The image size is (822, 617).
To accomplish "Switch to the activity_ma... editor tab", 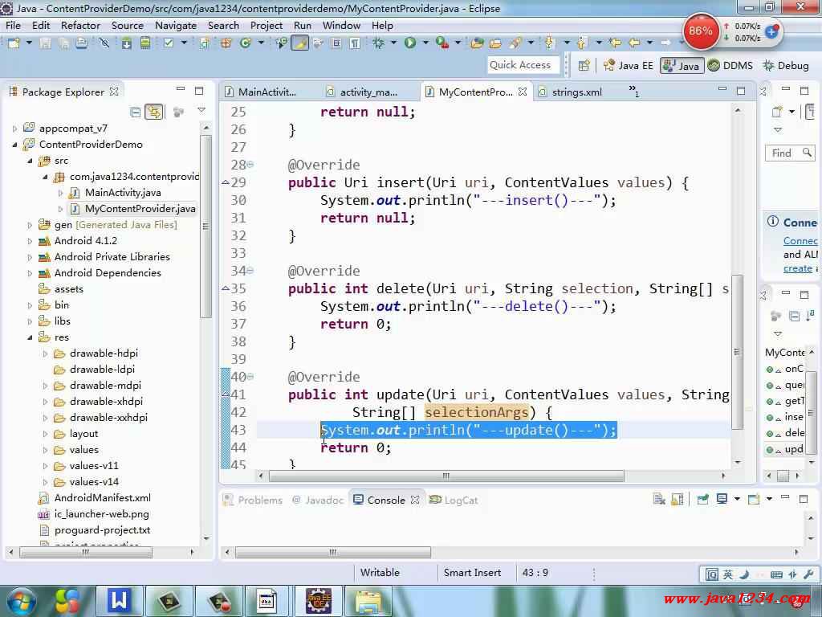I will [362, 92].
